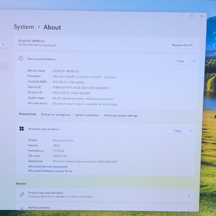Copy the Windows specifications
This screenshot has width=216, height=216.
[178, 131]
